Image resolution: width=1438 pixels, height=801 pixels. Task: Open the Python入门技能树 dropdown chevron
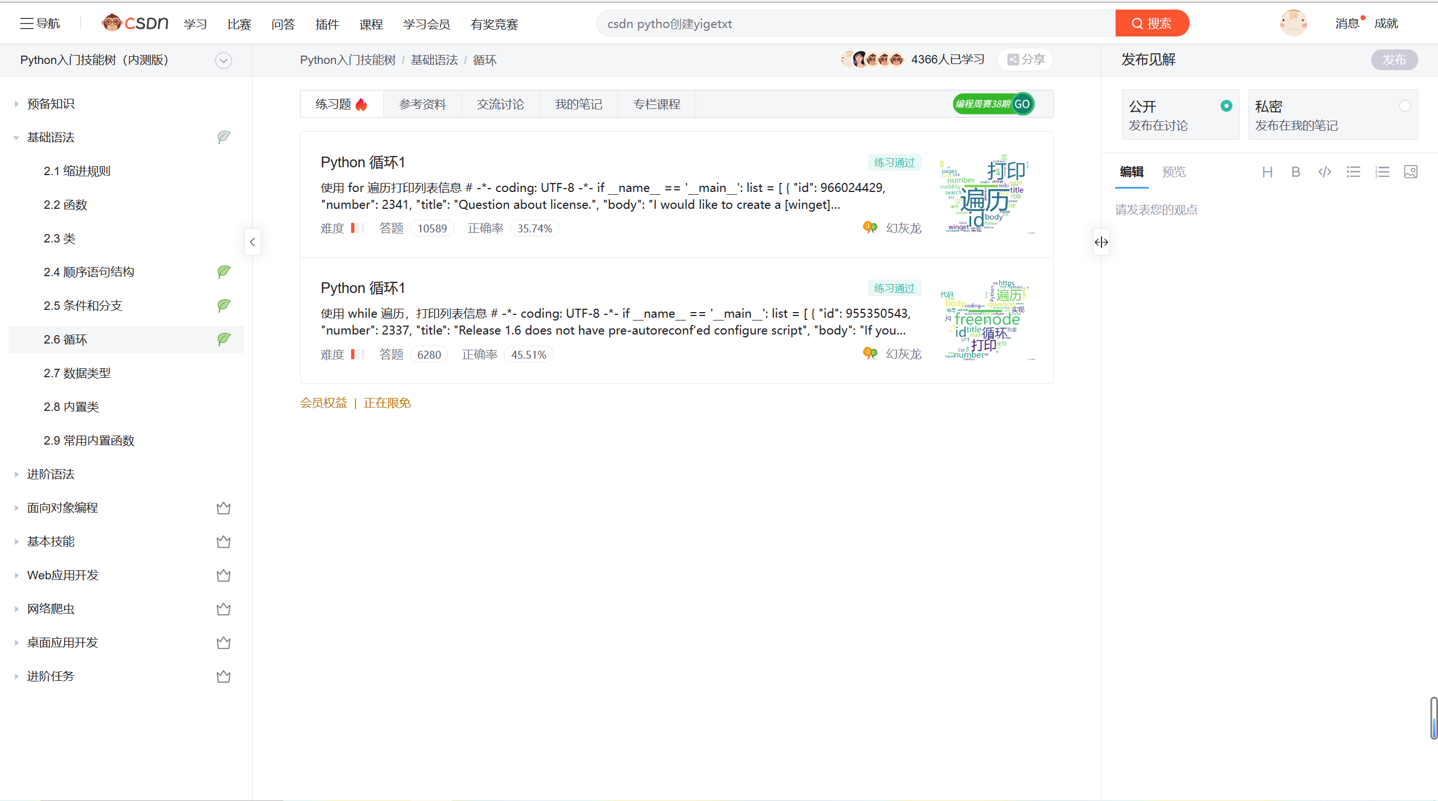[224, 61]
